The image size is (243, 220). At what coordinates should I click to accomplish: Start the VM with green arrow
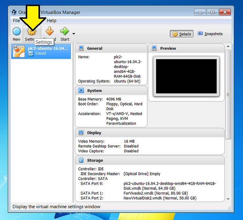click(64, 31)
